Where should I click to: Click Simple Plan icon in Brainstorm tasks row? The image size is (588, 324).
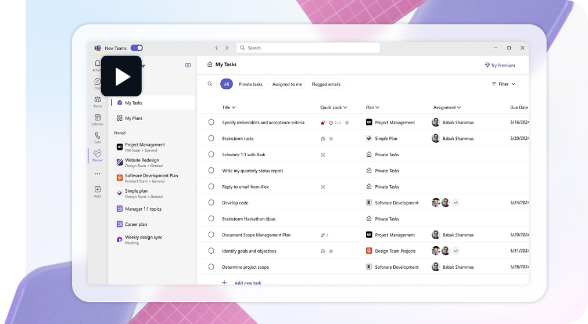pyautogui.click(x=369, y=138)
